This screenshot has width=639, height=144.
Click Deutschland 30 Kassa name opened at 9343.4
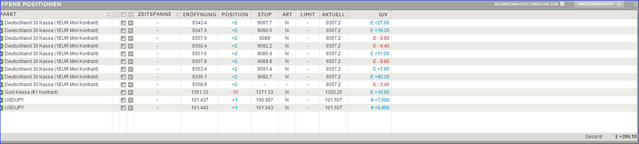coord(51,23)
